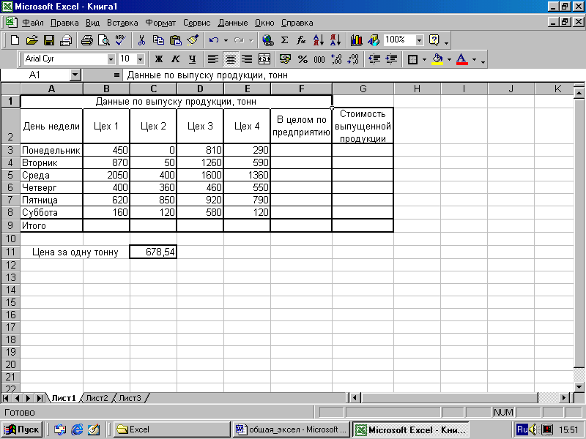Toggle underline Ч formatting
Viewport: 586px width, 439px height.
(x=192, y=59)
